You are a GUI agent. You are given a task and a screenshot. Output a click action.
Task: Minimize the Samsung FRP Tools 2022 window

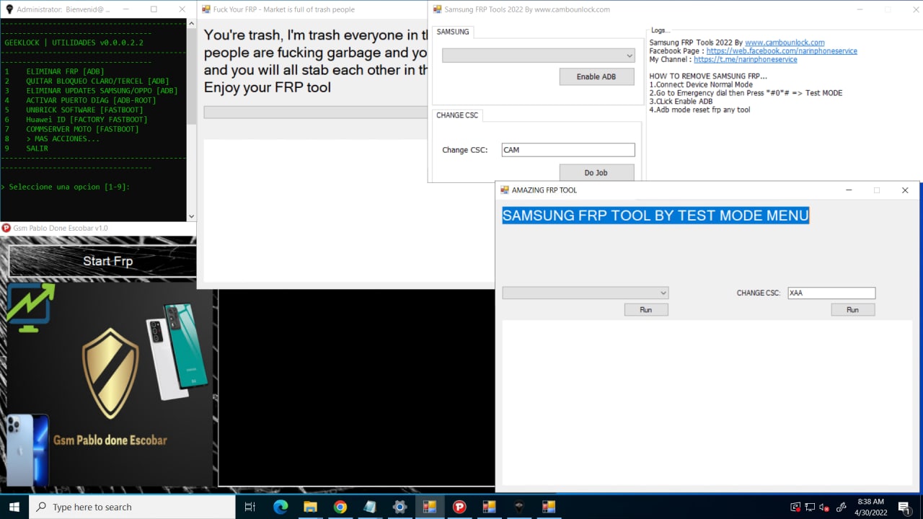[861, 9]
